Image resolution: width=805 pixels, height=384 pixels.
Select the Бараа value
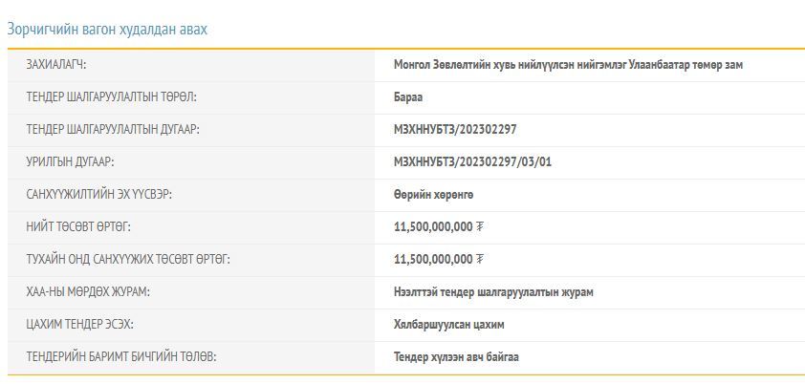click(408, 97)
